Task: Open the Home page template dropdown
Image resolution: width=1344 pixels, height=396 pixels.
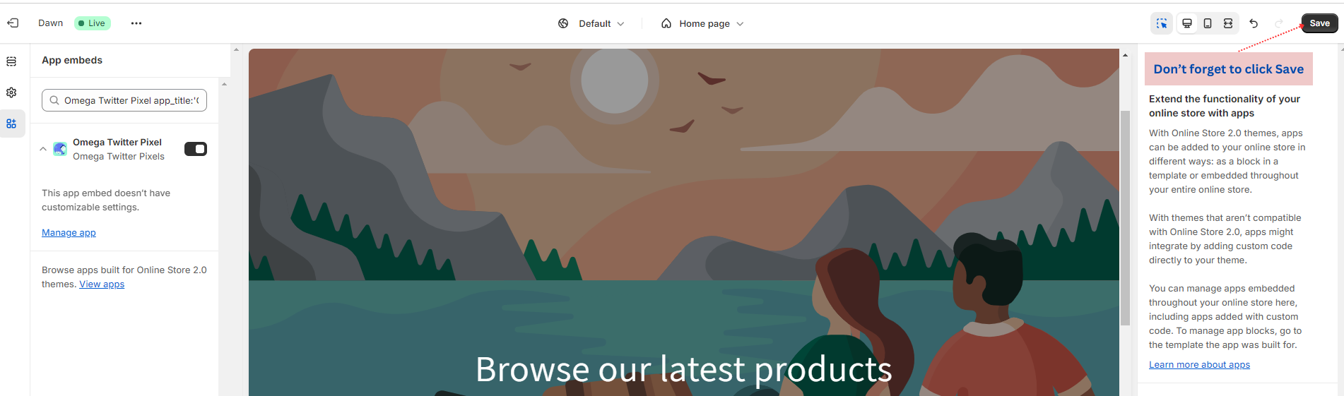Action: point(703,23)
